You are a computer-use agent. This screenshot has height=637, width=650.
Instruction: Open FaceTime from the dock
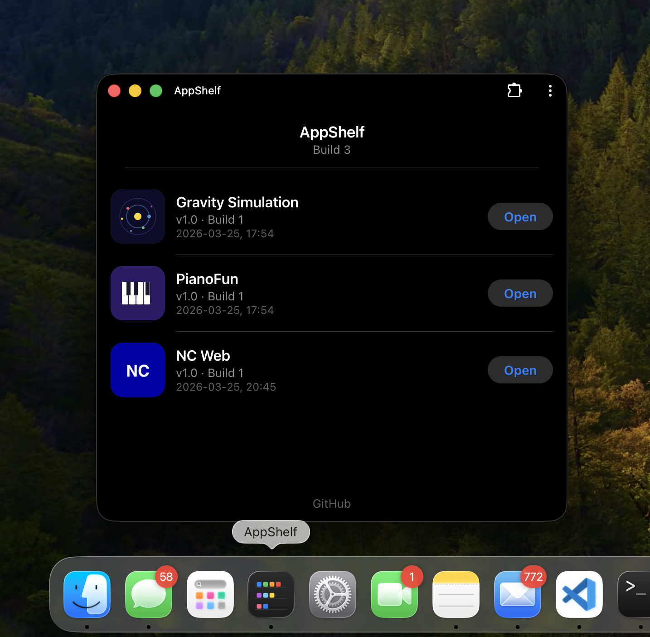coord(394,594)
